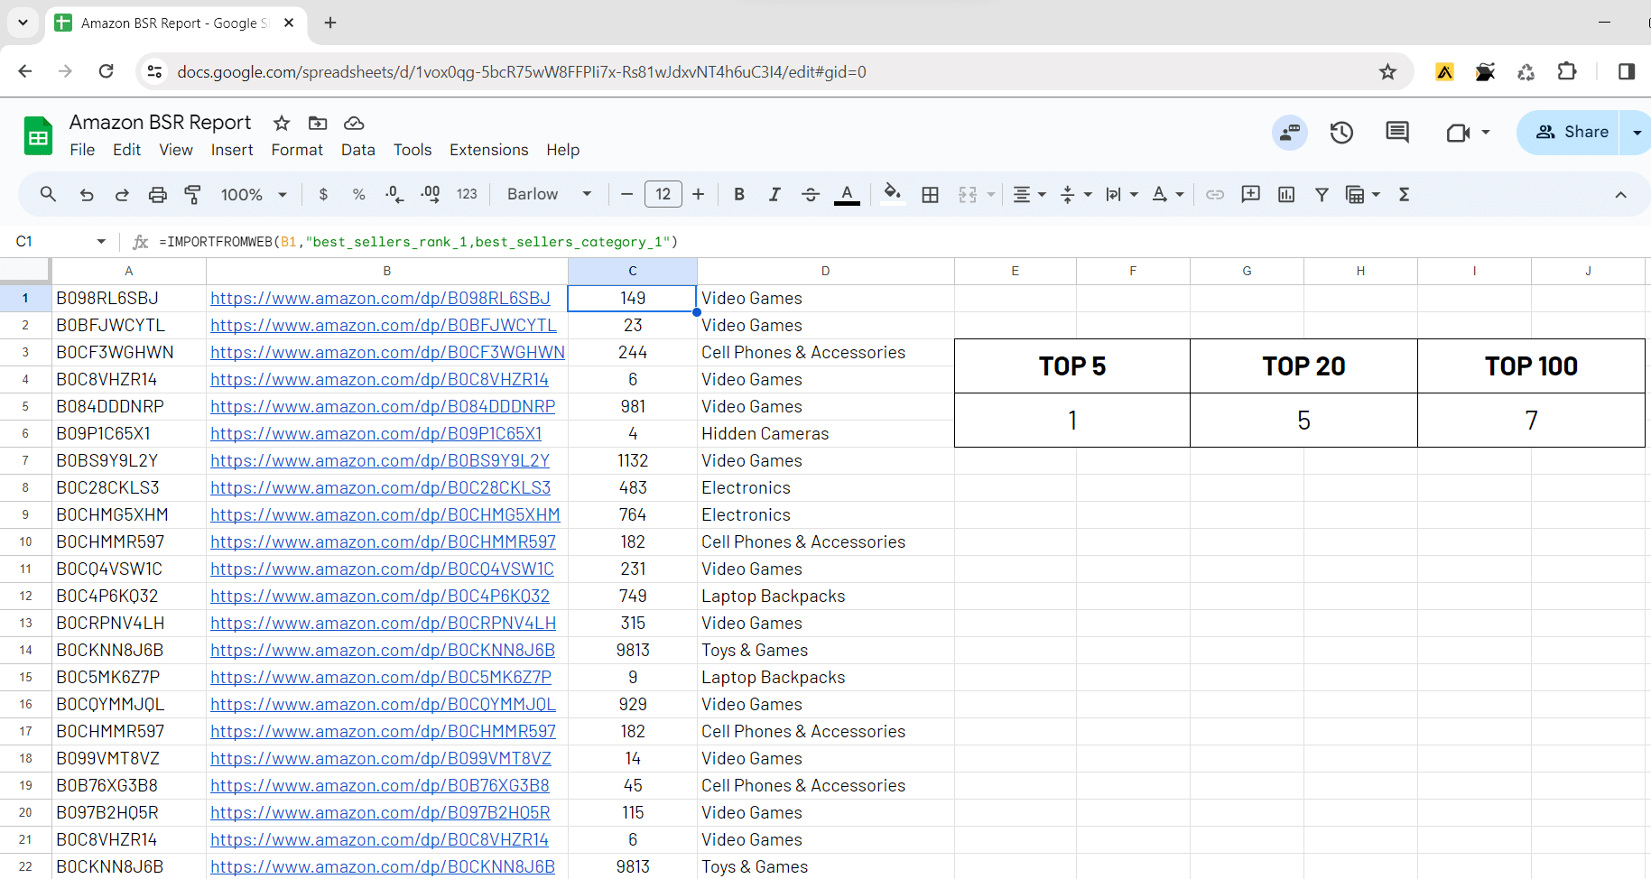Toggle bold formatting
The height and width of the screenshot is (879, 1651).
[x=739, y=194]
